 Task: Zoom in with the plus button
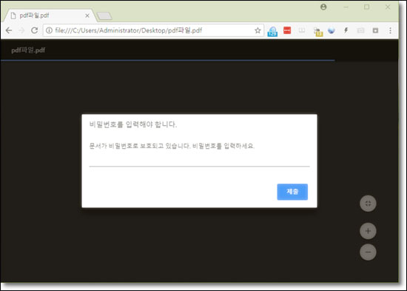pyautogui.click(x=368, y=231)
